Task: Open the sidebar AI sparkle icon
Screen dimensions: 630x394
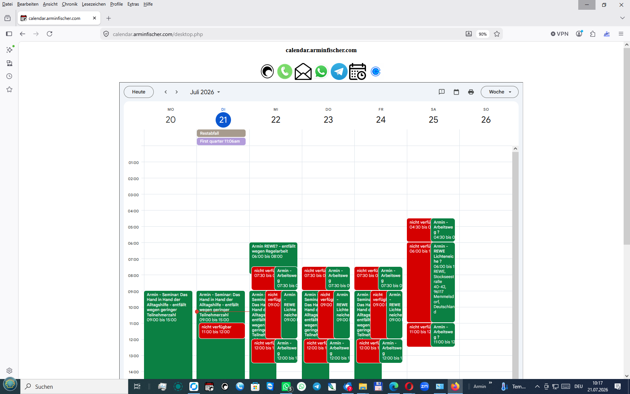Action: point(10,50)
